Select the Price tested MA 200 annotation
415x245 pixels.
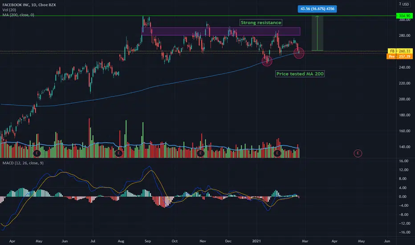300,74
